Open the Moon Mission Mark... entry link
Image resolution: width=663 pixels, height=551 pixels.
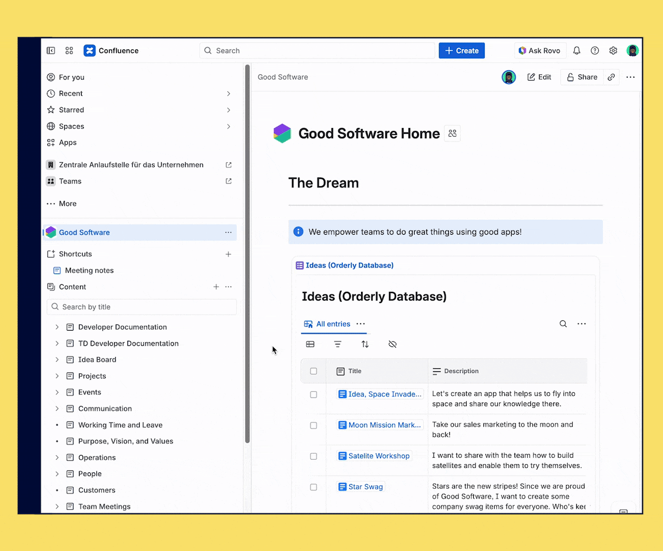pyautogui.click(x=384, y=425)
